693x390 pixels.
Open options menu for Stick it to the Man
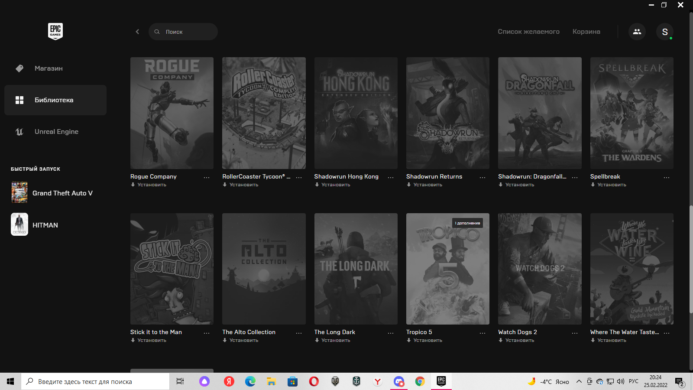click(207, 333)
